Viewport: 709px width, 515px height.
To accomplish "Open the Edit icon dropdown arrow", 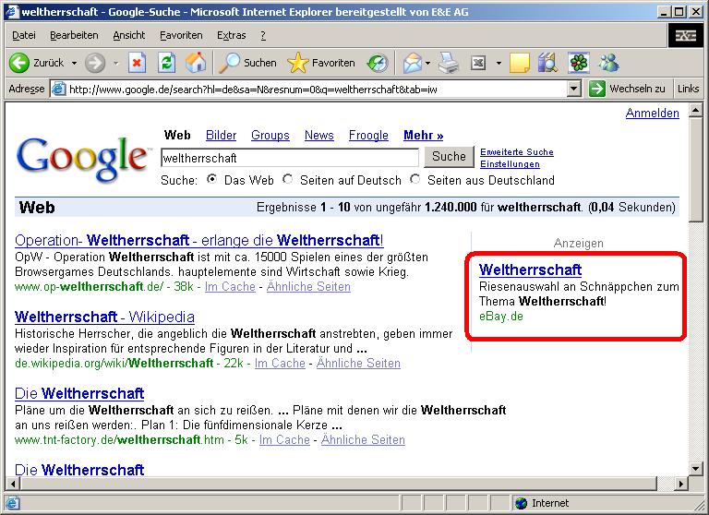I will coord(499,63).
